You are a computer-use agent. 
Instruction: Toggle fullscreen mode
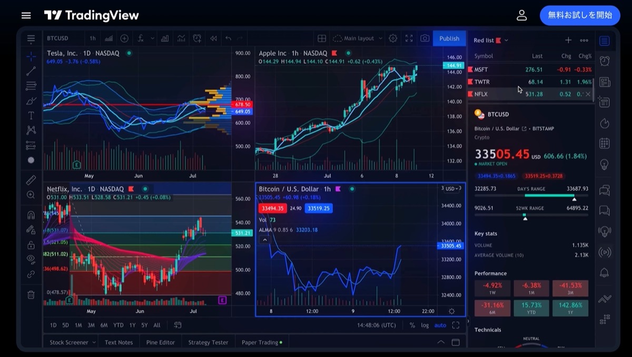pyautogui.click(x=409, y=38)
